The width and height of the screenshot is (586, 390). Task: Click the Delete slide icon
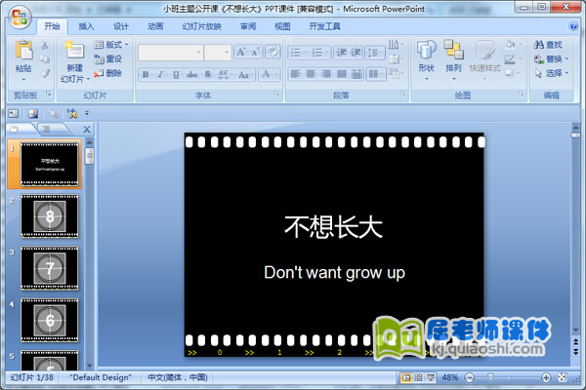99,73
